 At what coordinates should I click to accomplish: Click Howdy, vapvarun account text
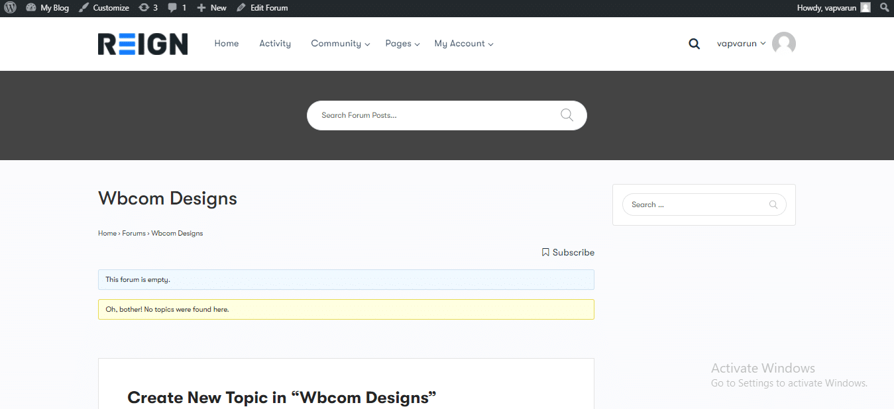pos(826,8)
